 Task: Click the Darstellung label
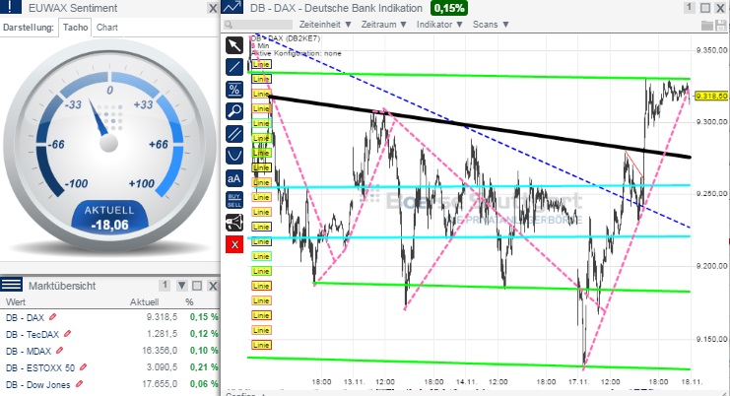point(29,28)
